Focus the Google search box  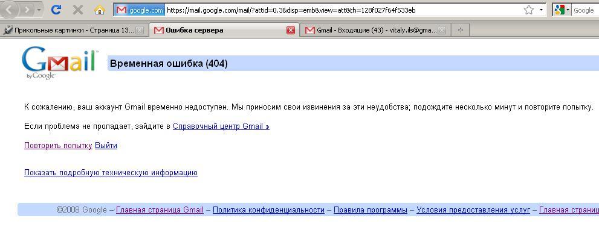(x=585, y=10)
